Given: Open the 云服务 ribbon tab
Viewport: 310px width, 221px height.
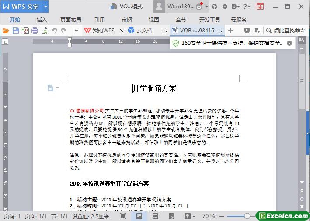Looking at the screenshot, I should [x=239, y=20].
